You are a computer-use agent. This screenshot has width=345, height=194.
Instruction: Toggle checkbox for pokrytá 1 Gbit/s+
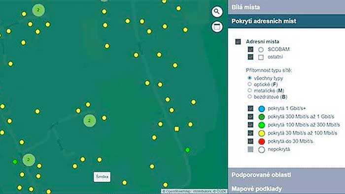(250, 108)
